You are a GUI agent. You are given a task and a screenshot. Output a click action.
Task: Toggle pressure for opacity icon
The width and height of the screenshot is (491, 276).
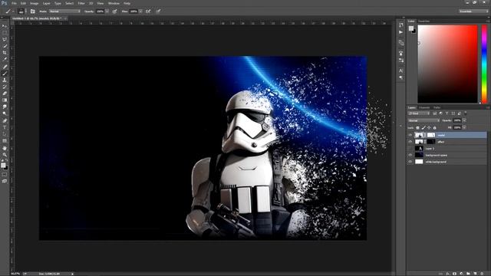coord(114,11)
